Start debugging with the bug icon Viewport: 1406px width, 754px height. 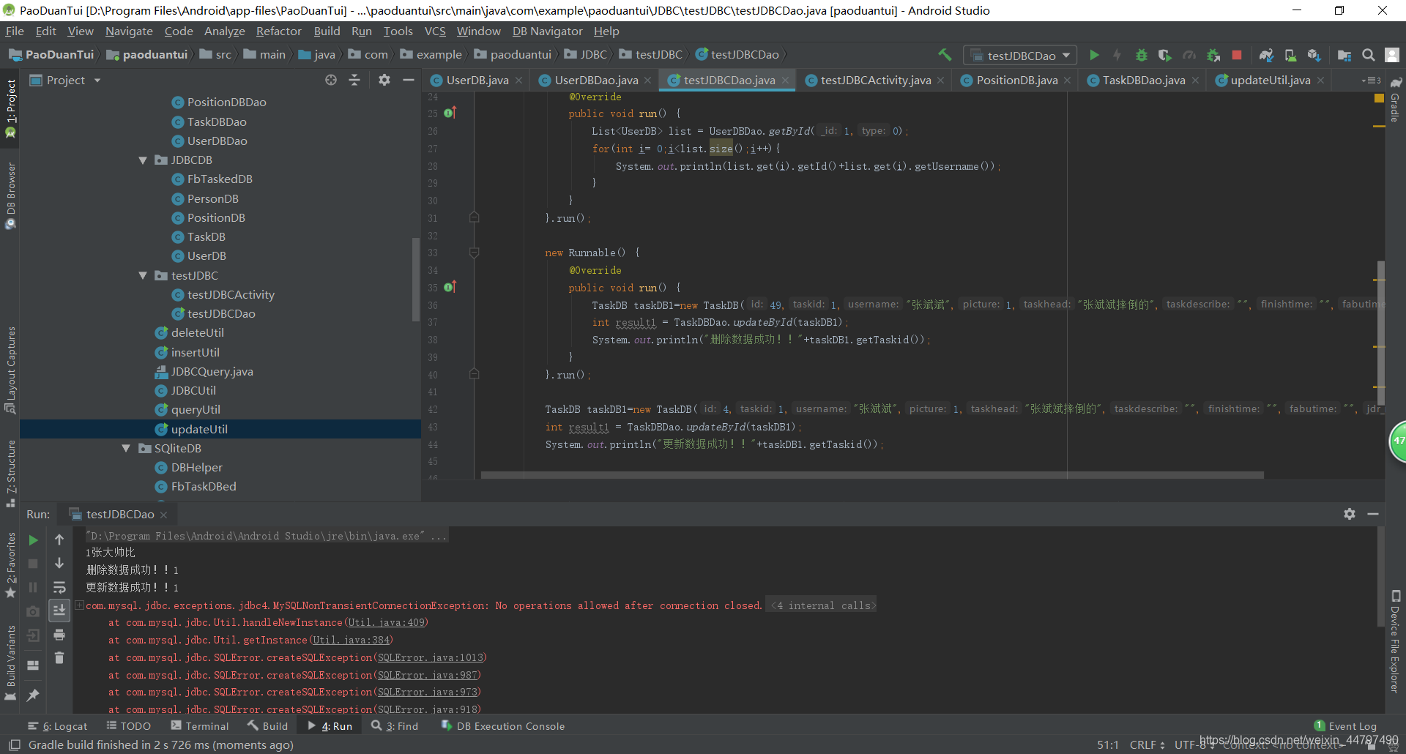(x=1141, y=55)
